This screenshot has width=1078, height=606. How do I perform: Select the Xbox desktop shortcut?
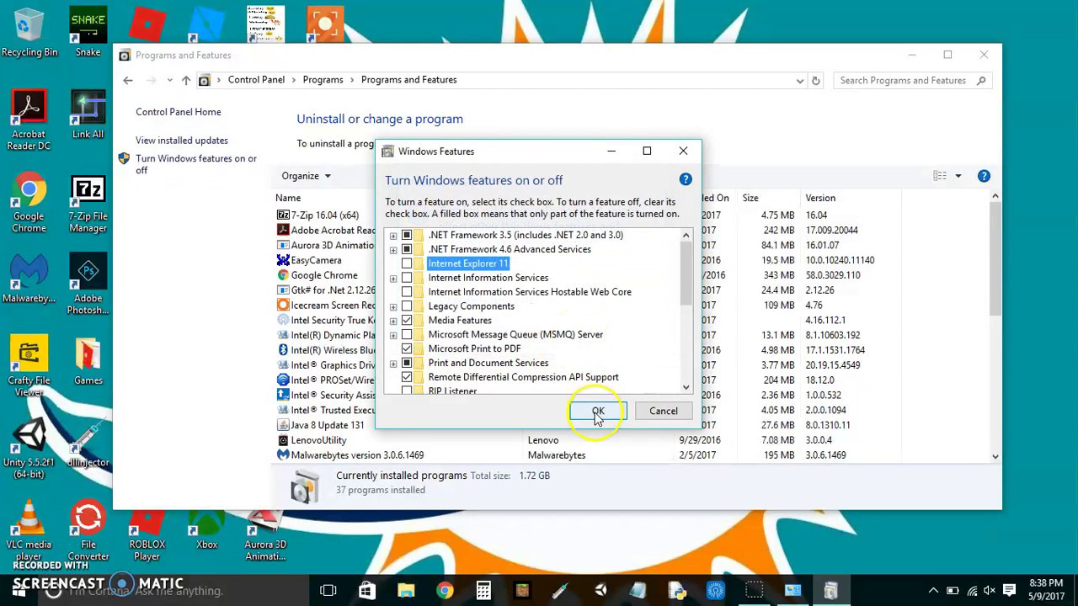pyautogui.click(x=206, y=530)
